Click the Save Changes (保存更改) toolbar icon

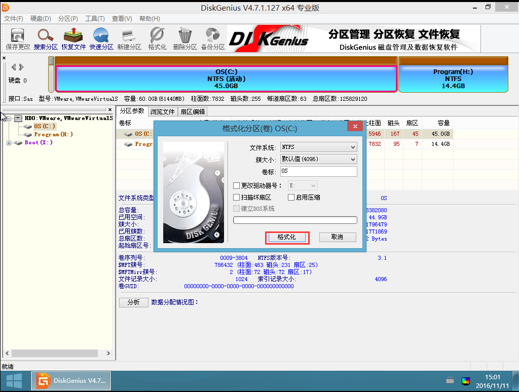coord(18,38)
